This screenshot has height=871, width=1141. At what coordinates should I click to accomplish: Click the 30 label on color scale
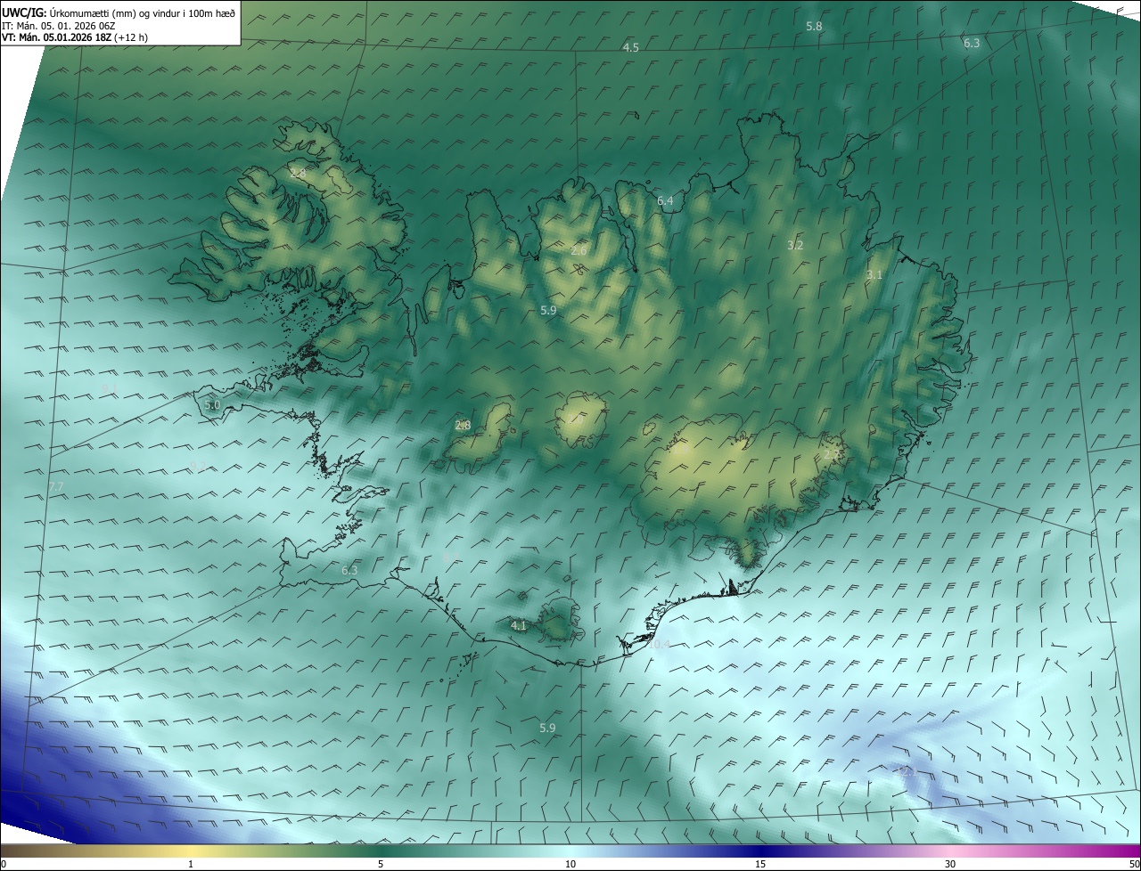click(950, 864)
